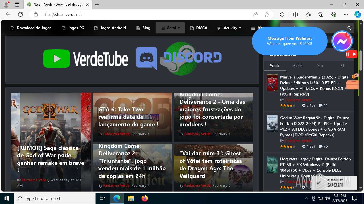Open Kingdom Come modders fix article
Image resolution: width=364 pixels, height=204 pixels.
212,109
